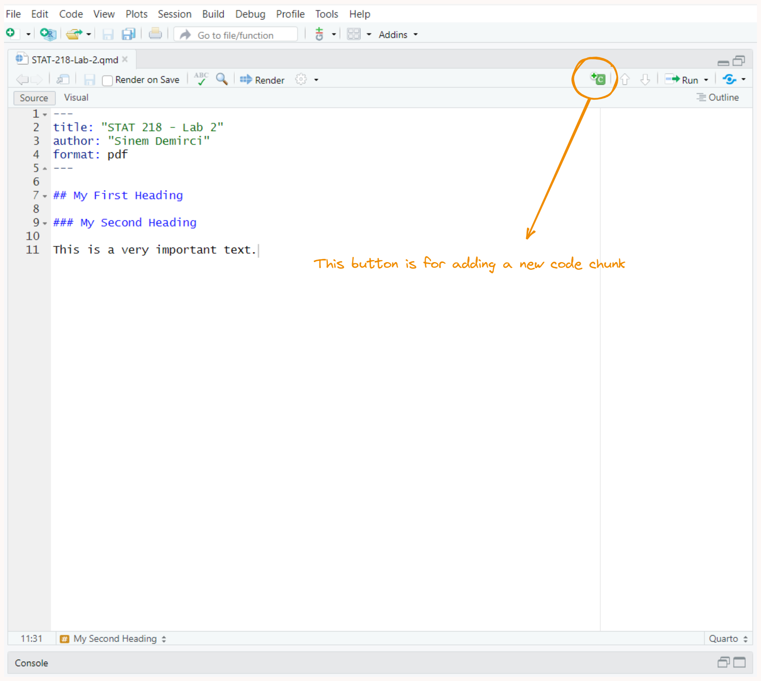Click the Find/Replace magnifier icon
The image size is (761, 681).
coord(222,79)
